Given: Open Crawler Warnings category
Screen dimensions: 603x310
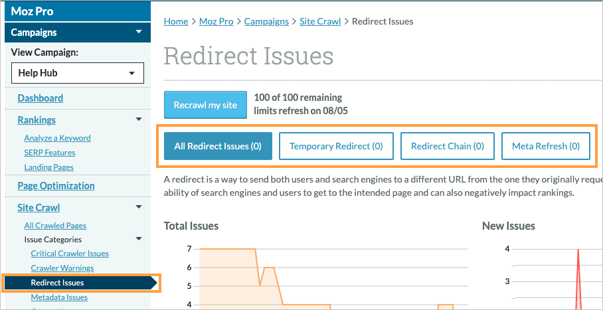Looking at the screenshot, I should [x=62, y=268].
